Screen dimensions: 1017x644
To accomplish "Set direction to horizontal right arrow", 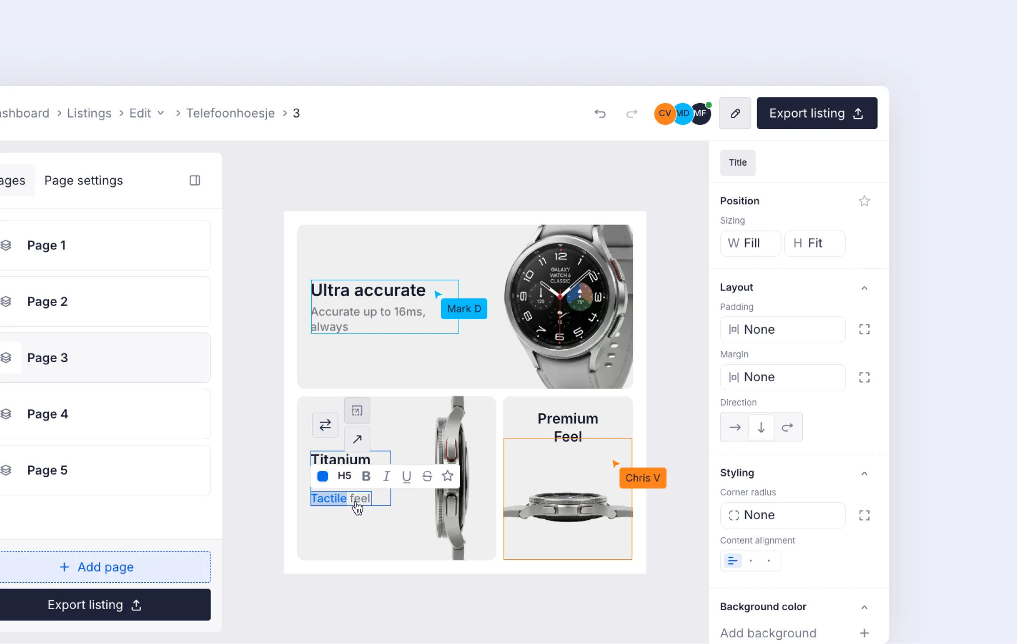I will click(735, 427).
